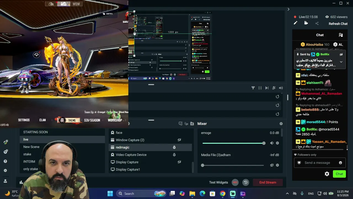Open performance stats bar-chart icon
Image resolution: width=353 pixels, height=199 pixels.
coord(21,182)
